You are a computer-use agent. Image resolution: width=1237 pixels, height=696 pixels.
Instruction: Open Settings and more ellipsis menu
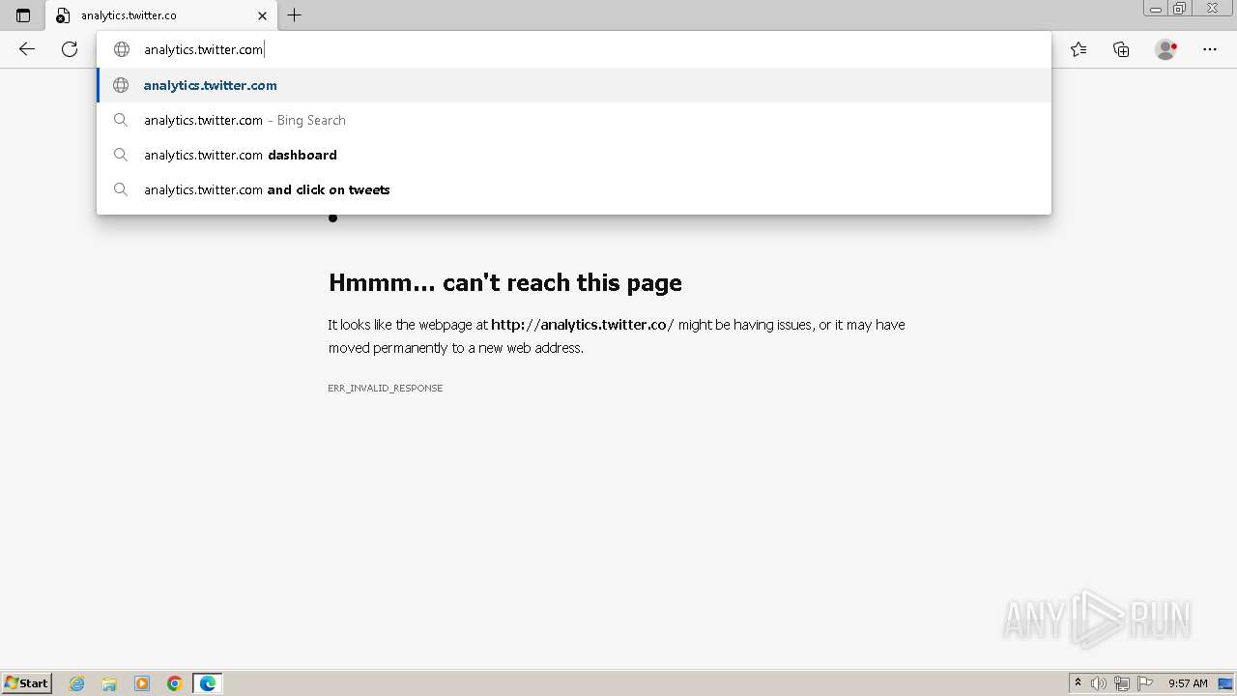[x=1210, y=49]
